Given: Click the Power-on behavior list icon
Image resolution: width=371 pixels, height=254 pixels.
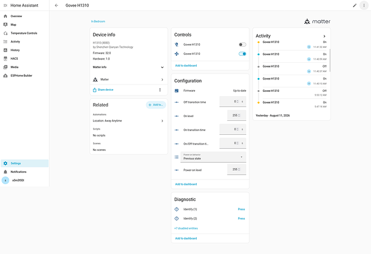Looking at the screenshot, I should click(176, 157).
